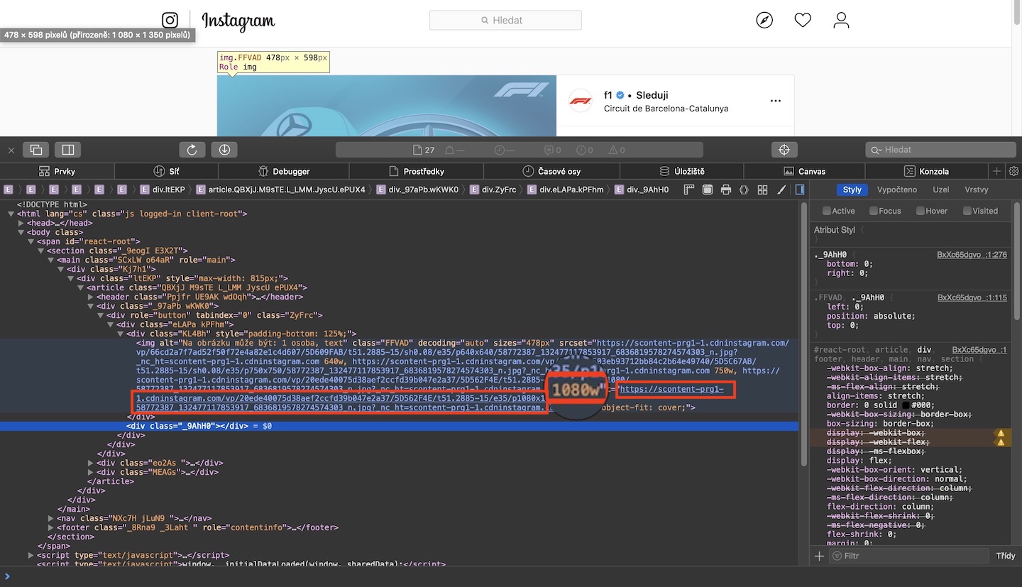Enable the Visited pseudo-class checkbox
The width and height of the screenshot is (1022, 587).
(x=967, y=211)
